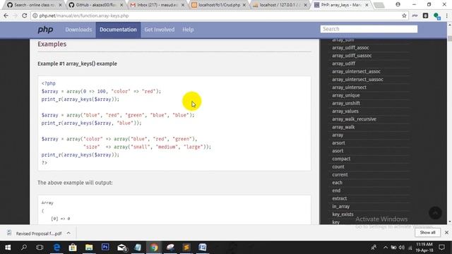Open current function link
The height and width of the screenshot is (254, 452).
340,175
